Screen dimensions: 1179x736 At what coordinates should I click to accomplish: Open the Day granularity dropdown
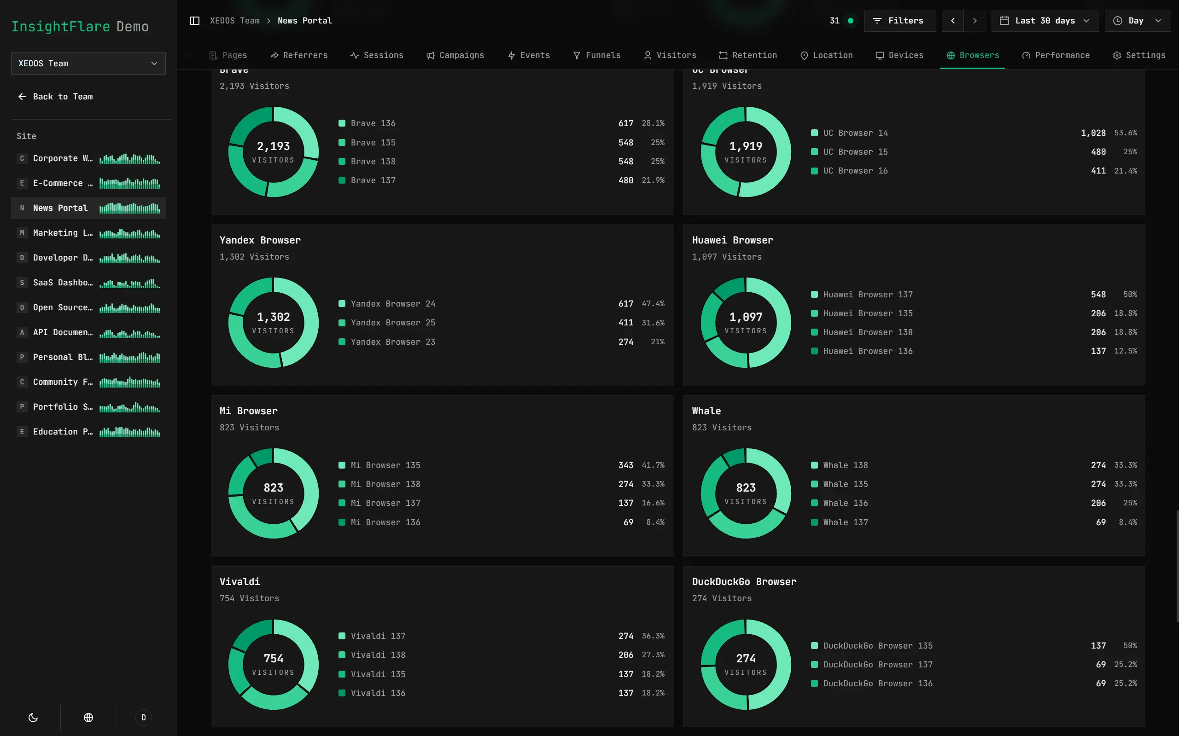coord(1138,20)
